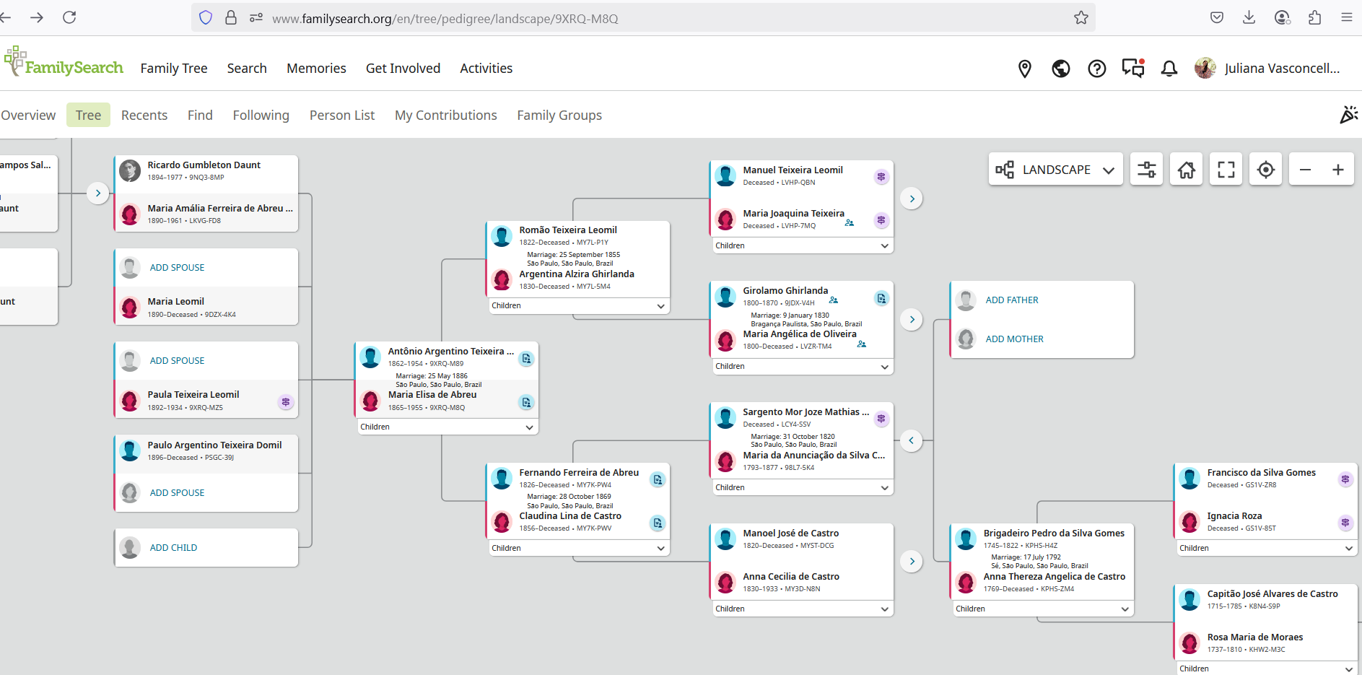Click ADD CHILD link
Screen dimensions: 1362x675
(x=173, y=548)
